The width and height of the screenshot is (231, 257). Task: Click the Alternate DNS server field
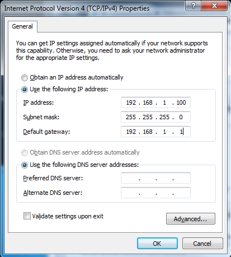155,193
